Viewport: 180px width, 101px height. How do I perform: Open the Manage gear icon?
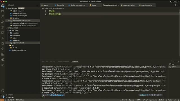coord(3,96)
